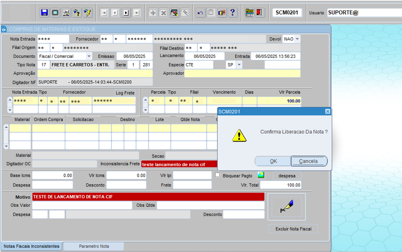Go to the next record arrow
The width and height of the screenshot is (402, 252).
pyautogui.click(x=126, y=13)
